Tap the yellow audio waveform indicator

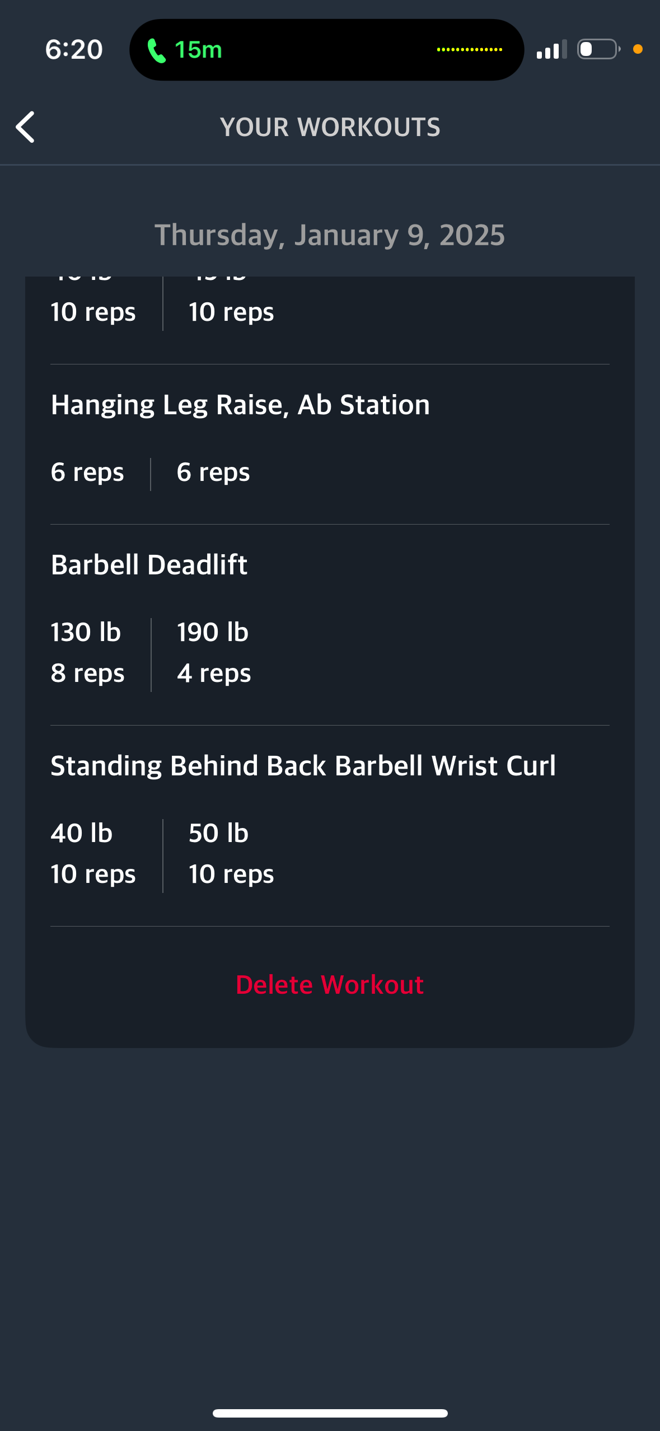tap(469, 50)
